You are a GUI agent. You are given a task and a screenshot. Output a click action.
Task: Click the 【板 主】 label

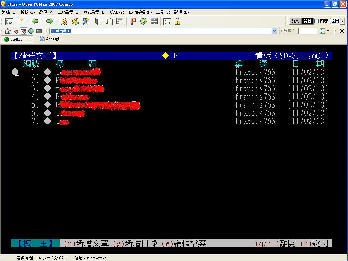(35, 243)
